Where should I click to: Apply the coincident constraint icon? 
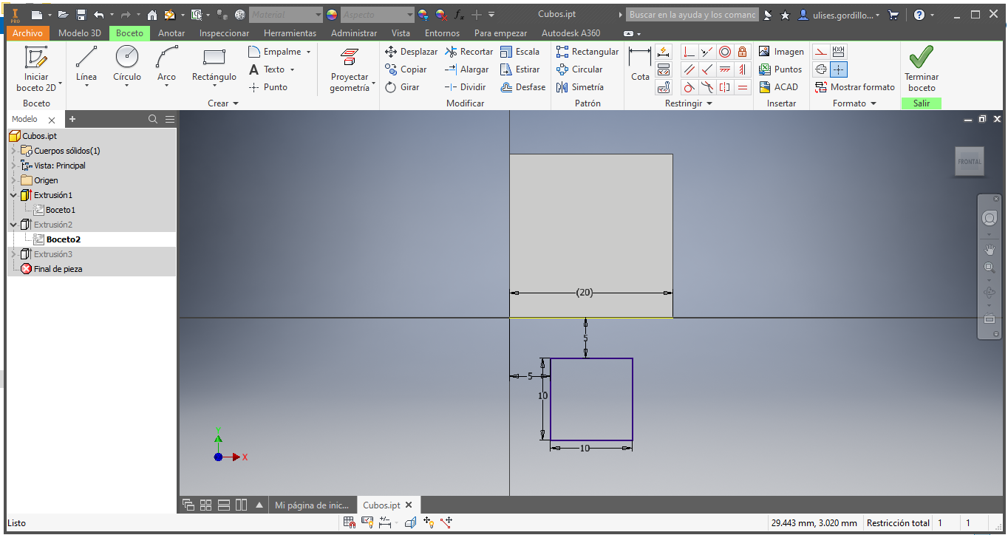point(689,52)
